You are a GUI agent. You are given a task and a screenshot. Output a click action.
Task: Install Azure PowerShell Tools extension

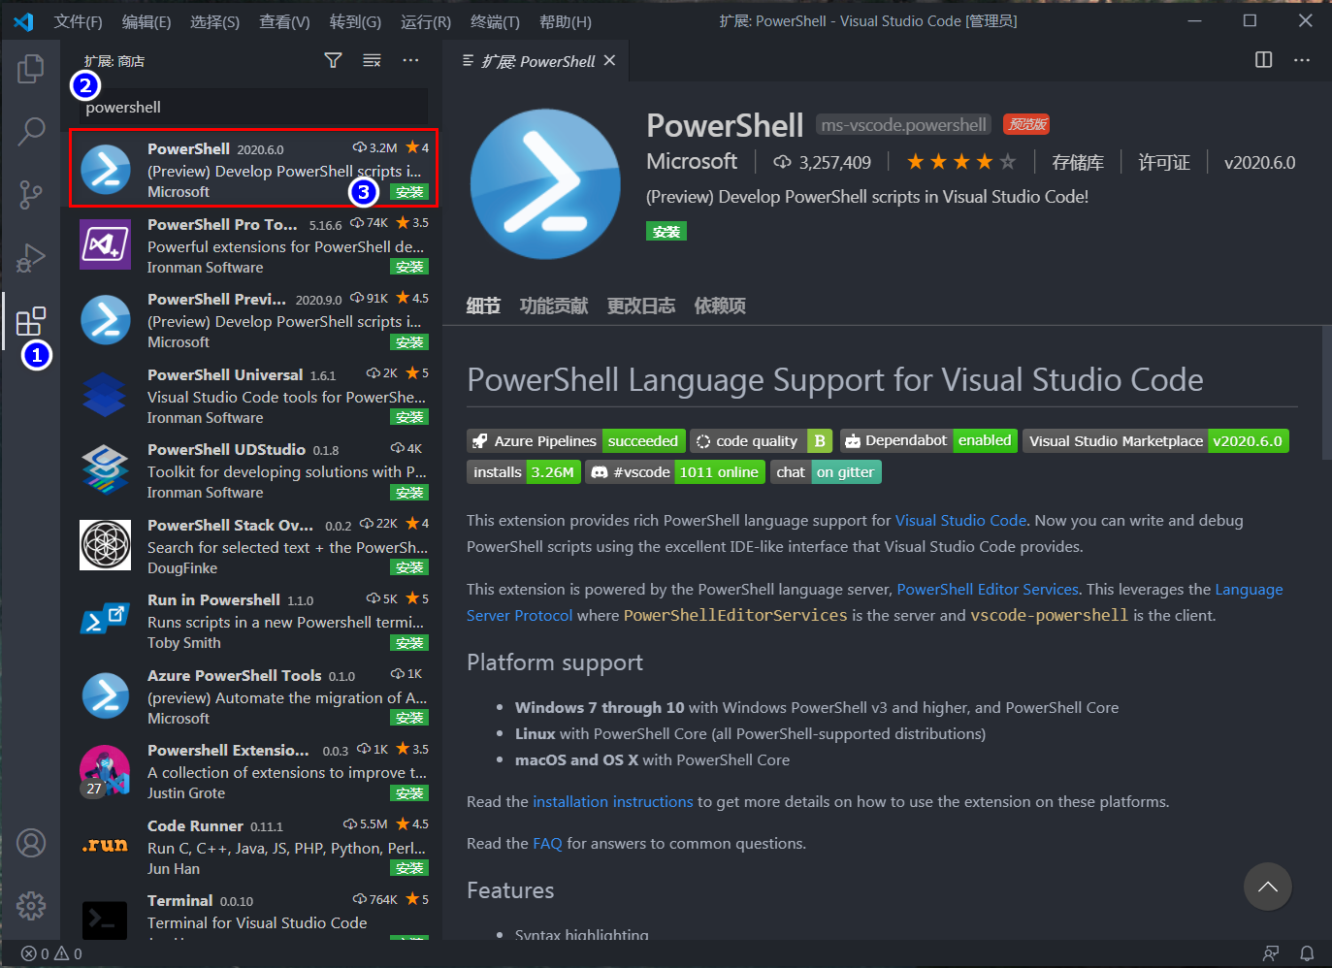tap(409, 718)
